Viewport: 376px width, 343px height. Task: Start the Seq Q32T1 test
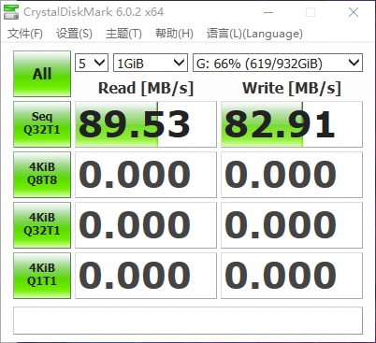click(42, 124)
